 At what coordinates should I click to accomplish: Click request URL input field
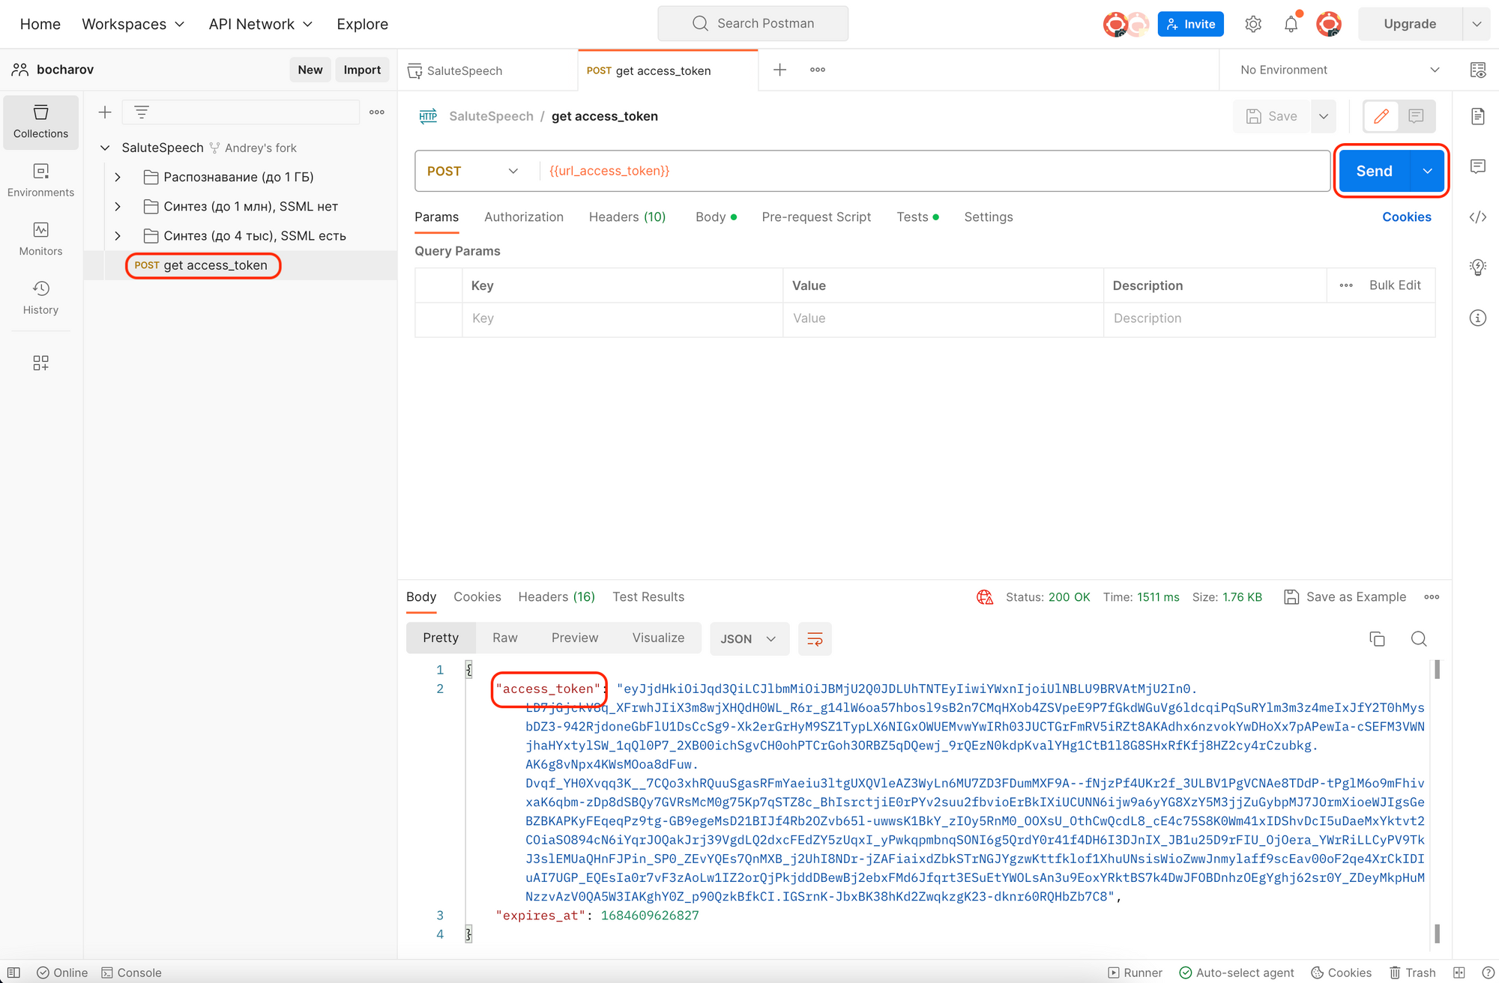[933, 172]
